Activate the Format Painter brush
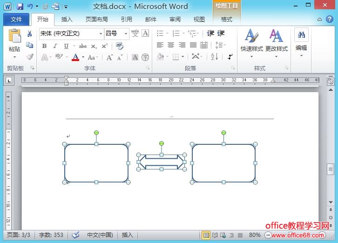Screen dimensions: 338x243 tap(30, 57)
